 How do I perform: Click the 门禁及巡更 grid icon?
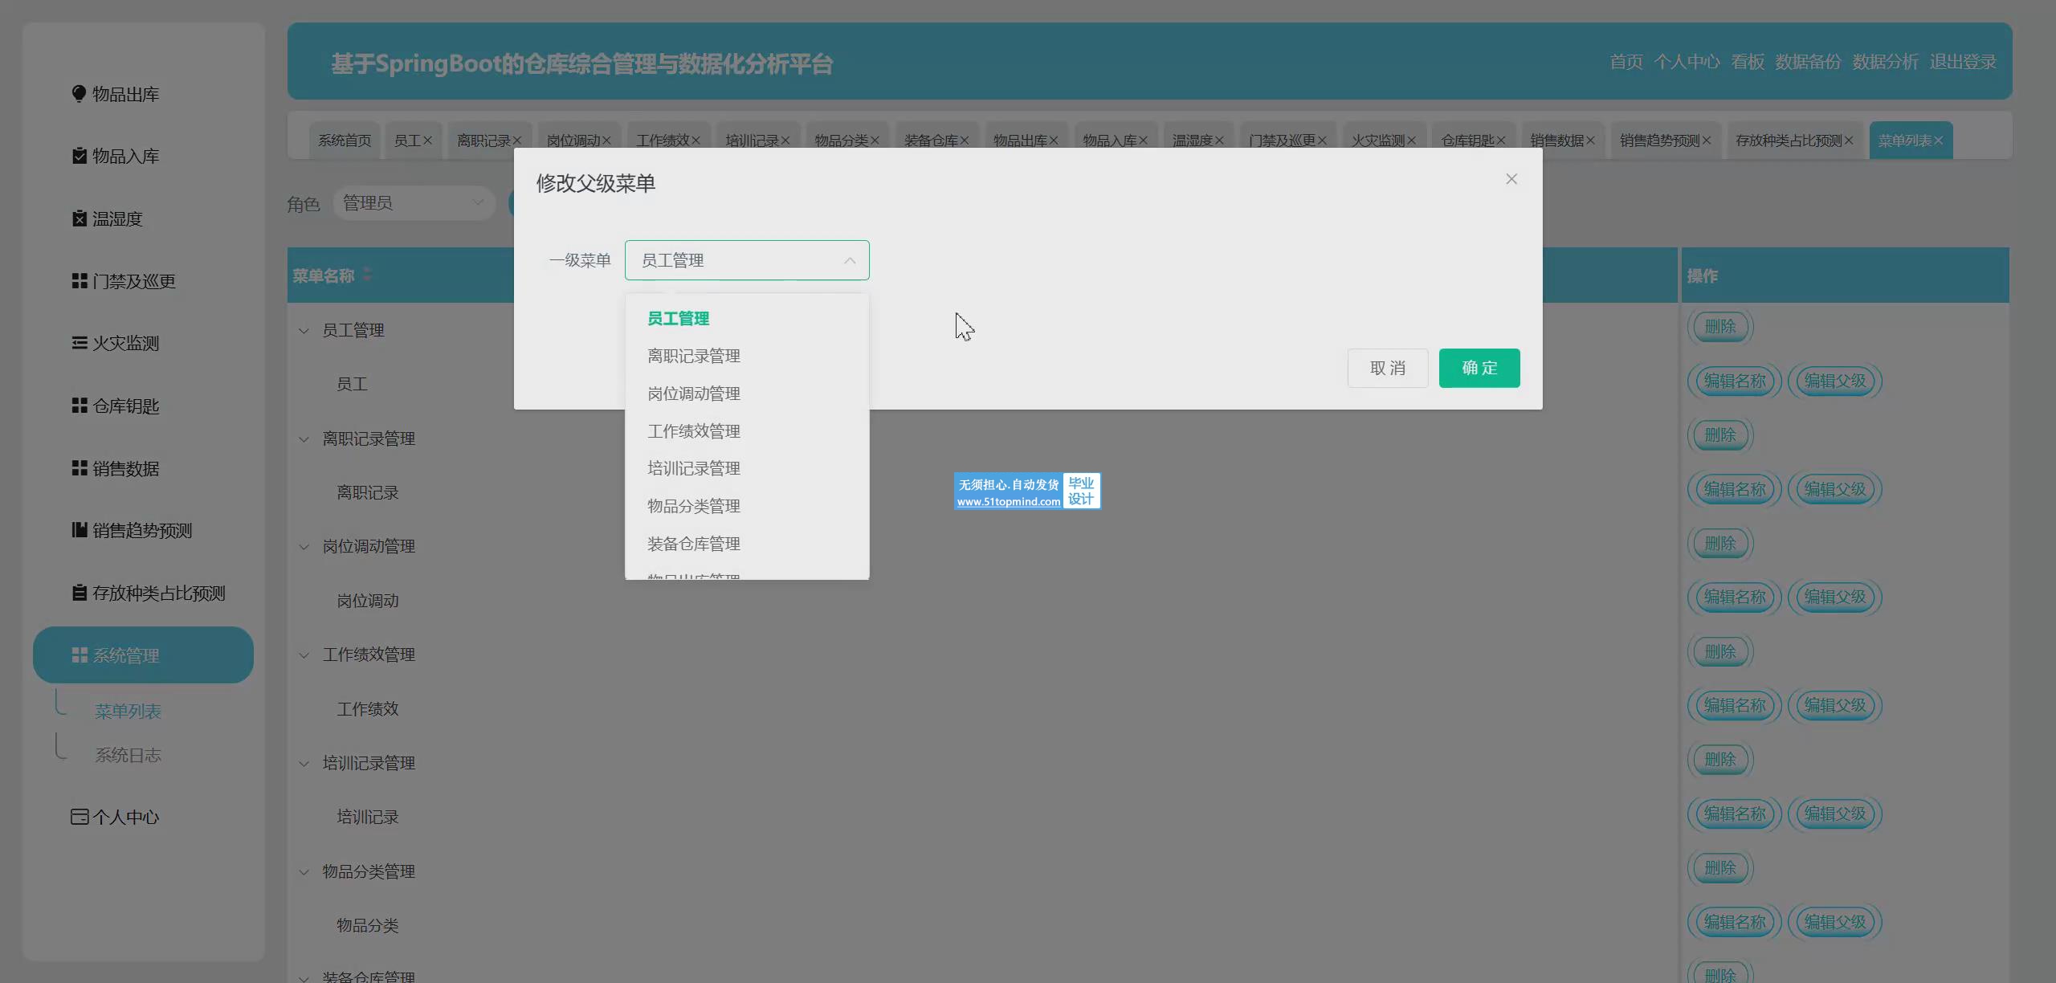[x=79, y=281]
